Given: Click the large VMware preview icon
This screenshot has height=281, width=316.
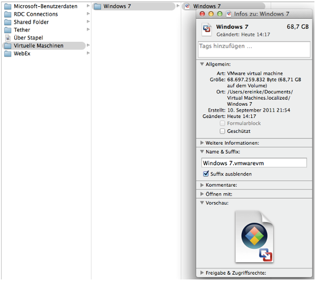Looking at the screenshot, I should (x=255, y=236).
